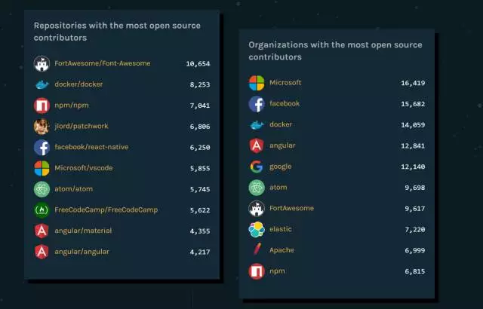Click the npm organization logo
Screen dimensions: 483x309
pos(257,271)
